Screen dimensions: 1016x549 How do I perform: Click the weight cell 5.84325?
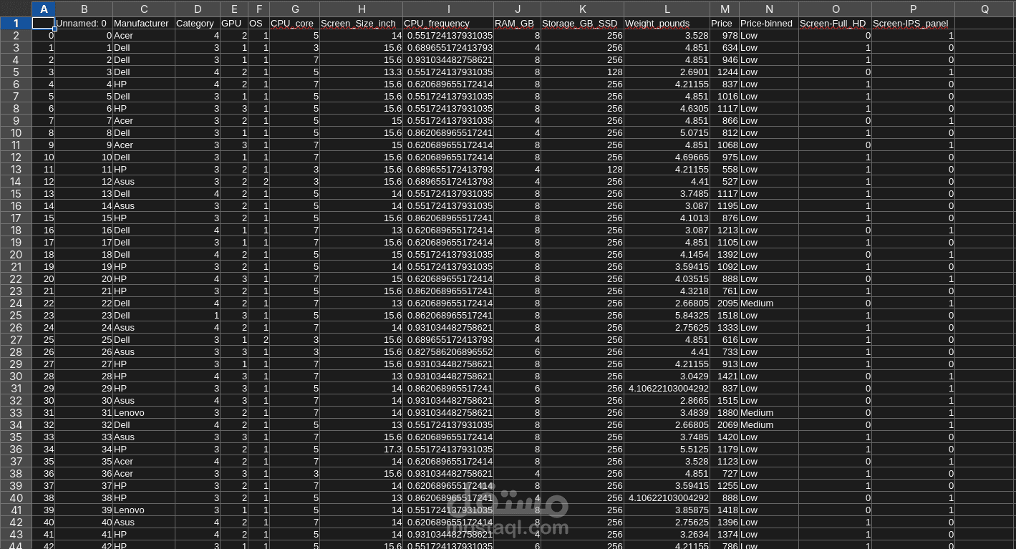667,315
